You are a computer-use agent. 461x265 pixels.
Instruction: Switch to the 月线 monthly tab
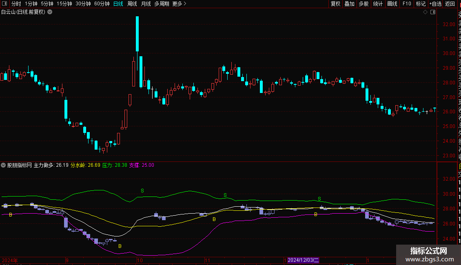point(146,4)
